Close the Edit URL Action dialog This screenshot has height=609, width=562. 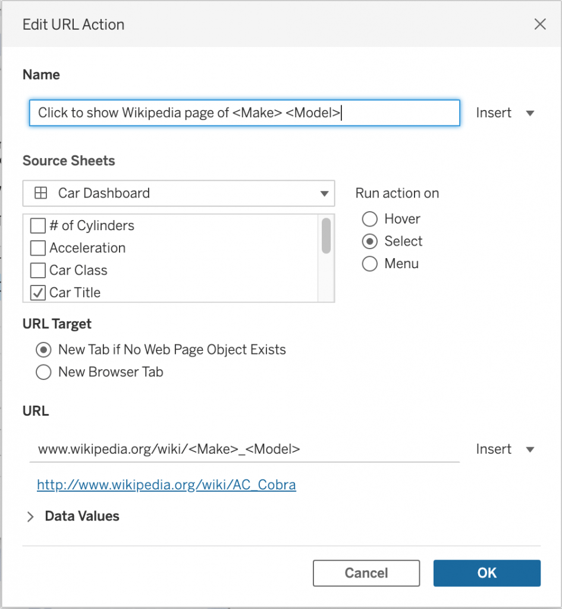click(x=539, y=24)
